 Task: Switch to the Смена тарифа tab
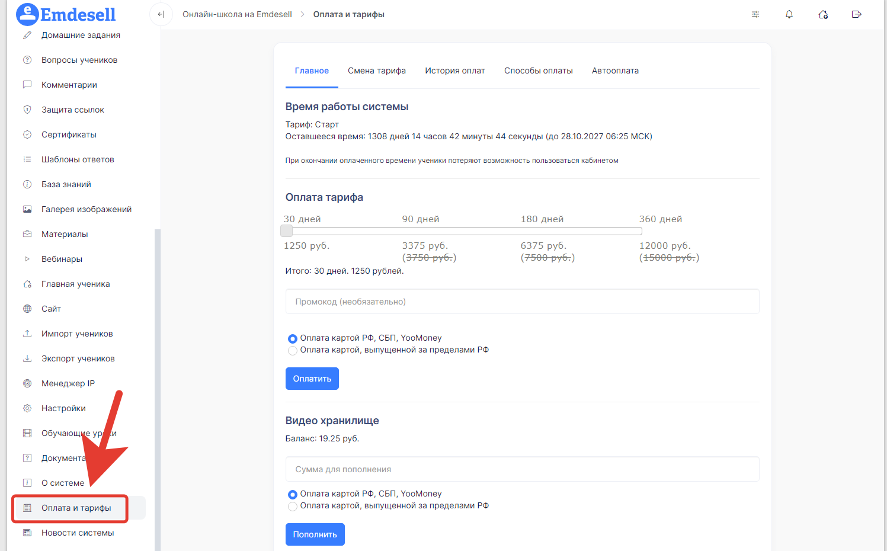[377, 71]
